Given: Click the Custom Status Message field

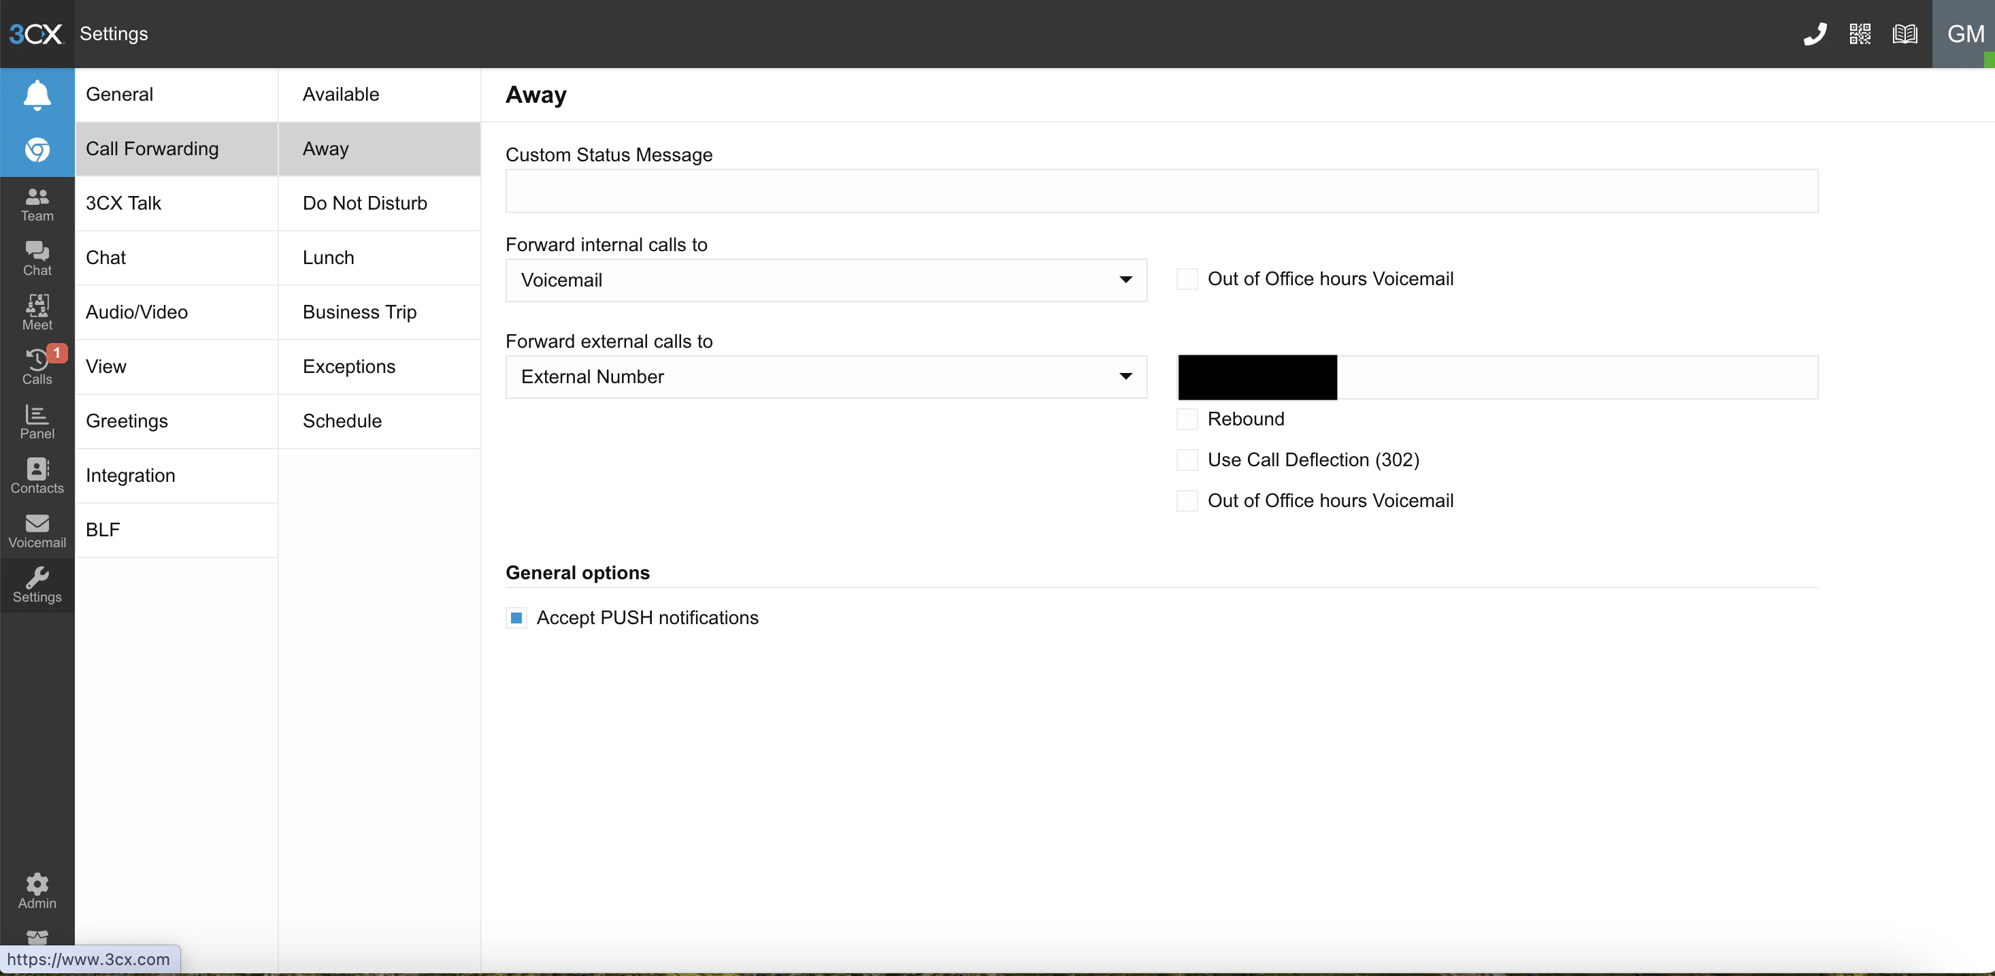Looking at the screenshot, I should click(x=1161, y=191).
